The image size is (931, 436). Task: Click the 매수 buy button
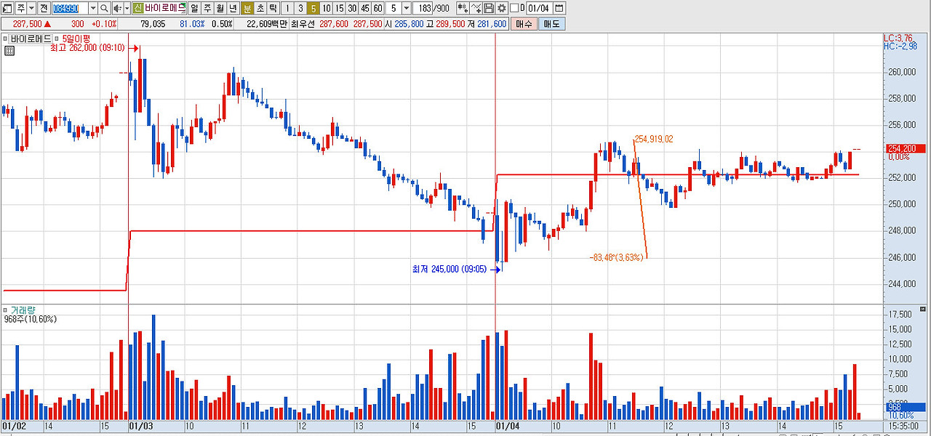(x=524, y=24)
